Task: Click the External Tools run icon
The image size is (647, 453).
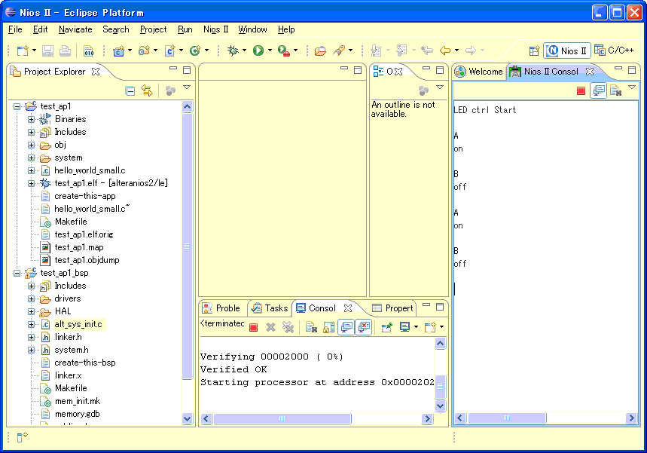Action: [284, 51]
